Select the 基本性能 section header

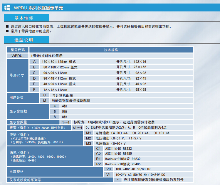click(24, 18)
